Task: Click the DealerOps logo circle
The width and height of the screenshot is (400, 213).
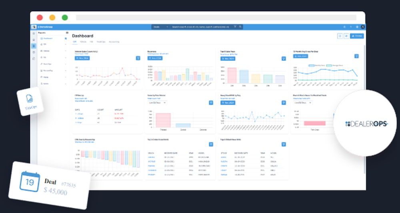Action: pos(365,123)
